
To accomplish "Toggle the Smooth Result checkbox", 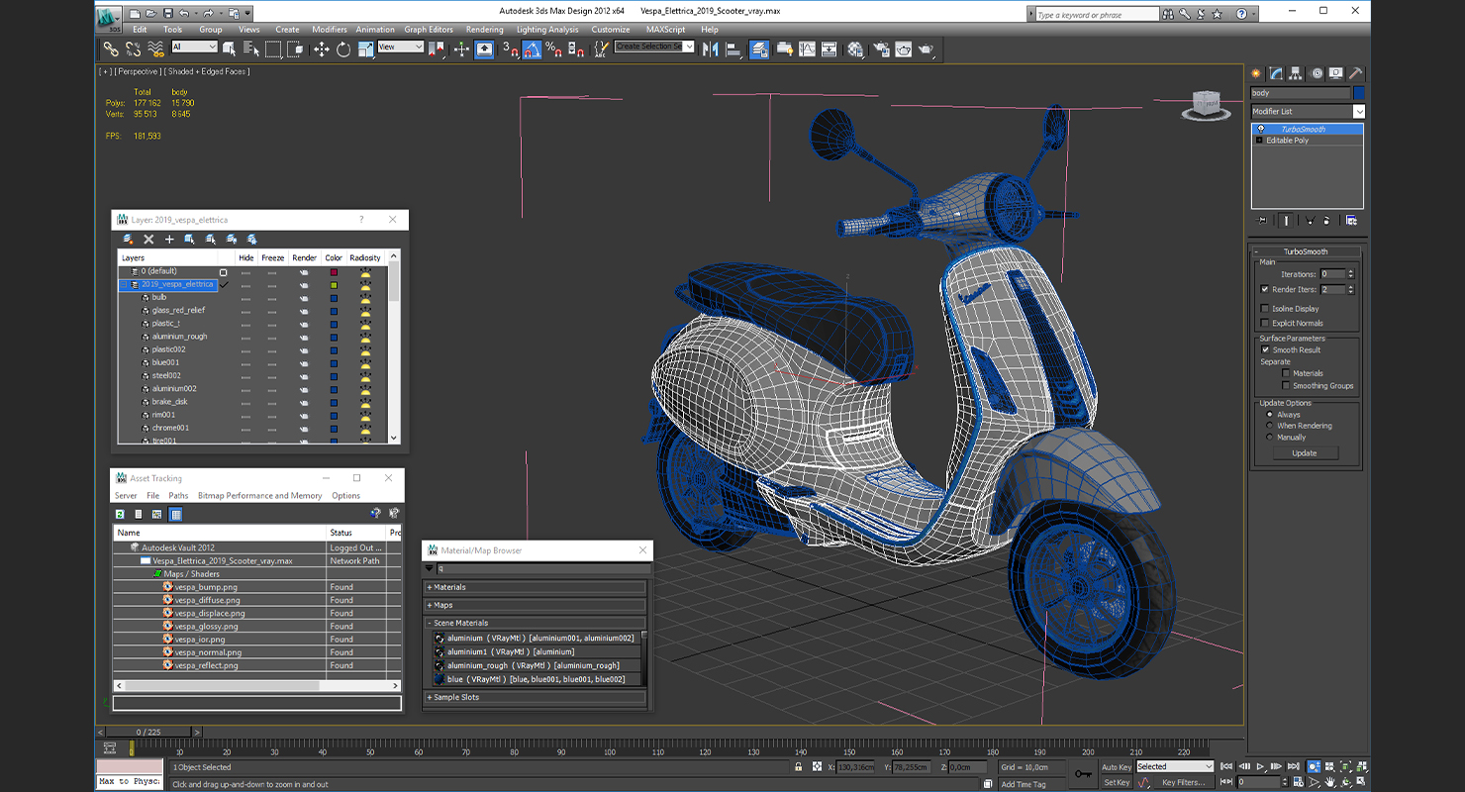I will click(1265, 349).
